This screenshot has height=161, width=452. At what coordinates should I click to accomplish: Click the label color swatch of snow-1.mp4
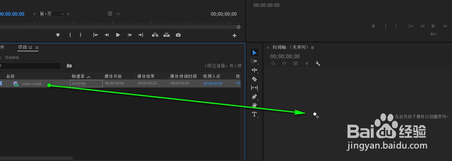(x=1, y=83)
